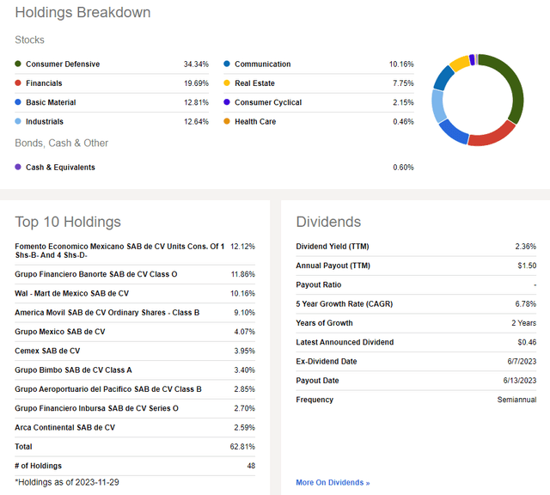550x495 pixels.
Task: Click the yellow donut chart segment
Action: pos(460,63)
